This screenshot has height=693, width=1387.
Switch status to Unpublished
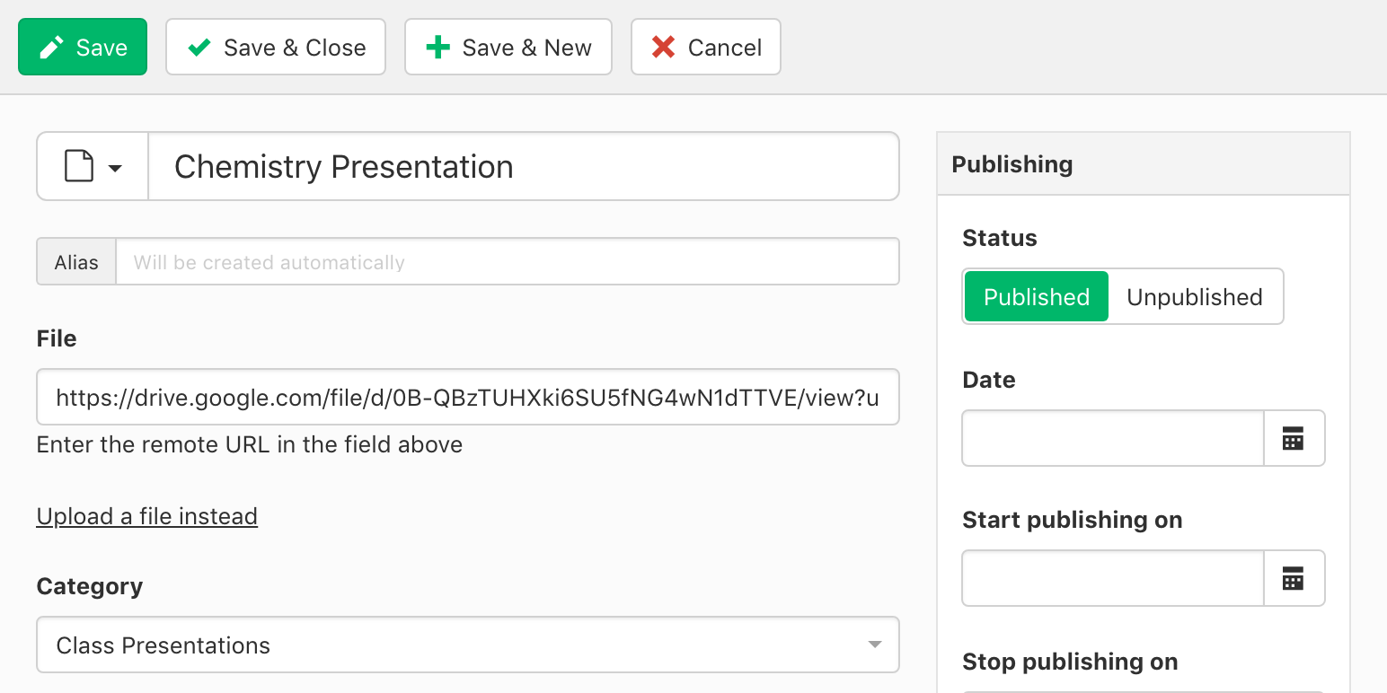pyautogui.click(x=1194, y=297)
